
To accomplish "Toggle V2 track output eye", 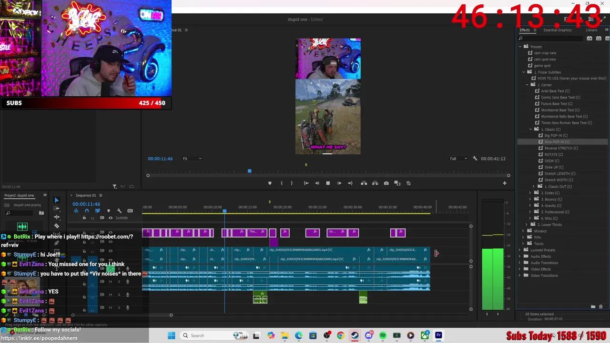I will [x=111, y=251].
